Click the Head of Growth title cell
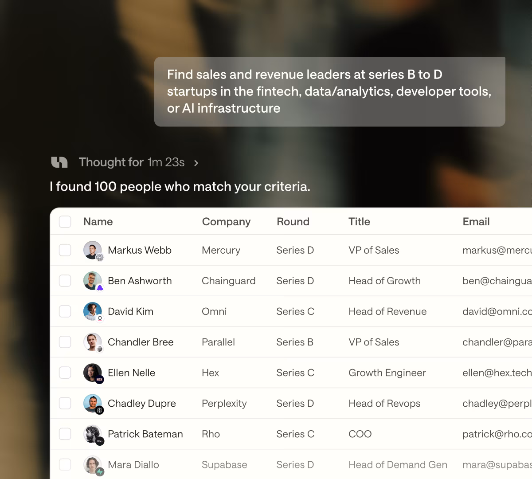532x479 pixels. pos(384,281)
